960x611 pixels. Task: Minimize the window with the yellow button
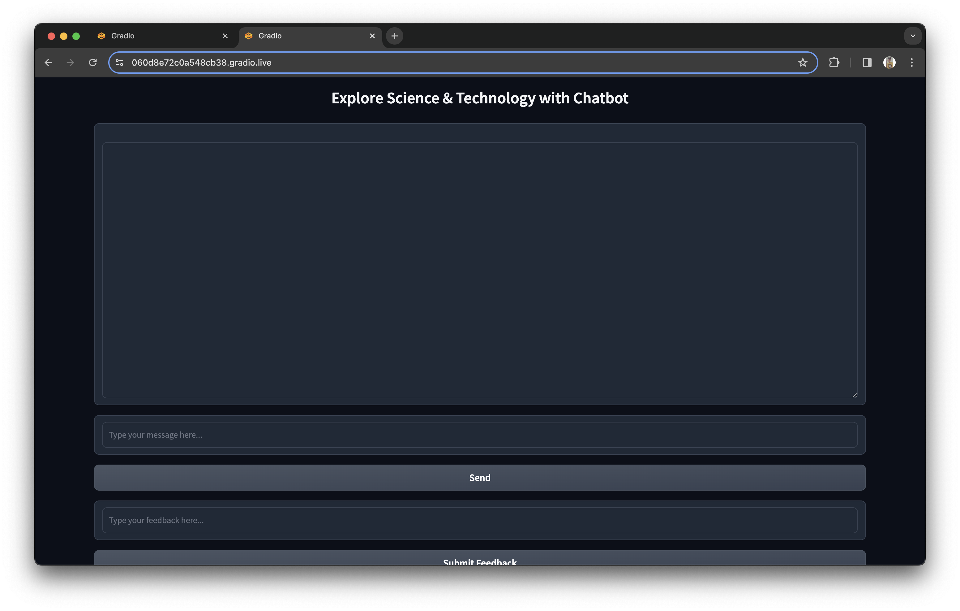(x=64, y=36)
